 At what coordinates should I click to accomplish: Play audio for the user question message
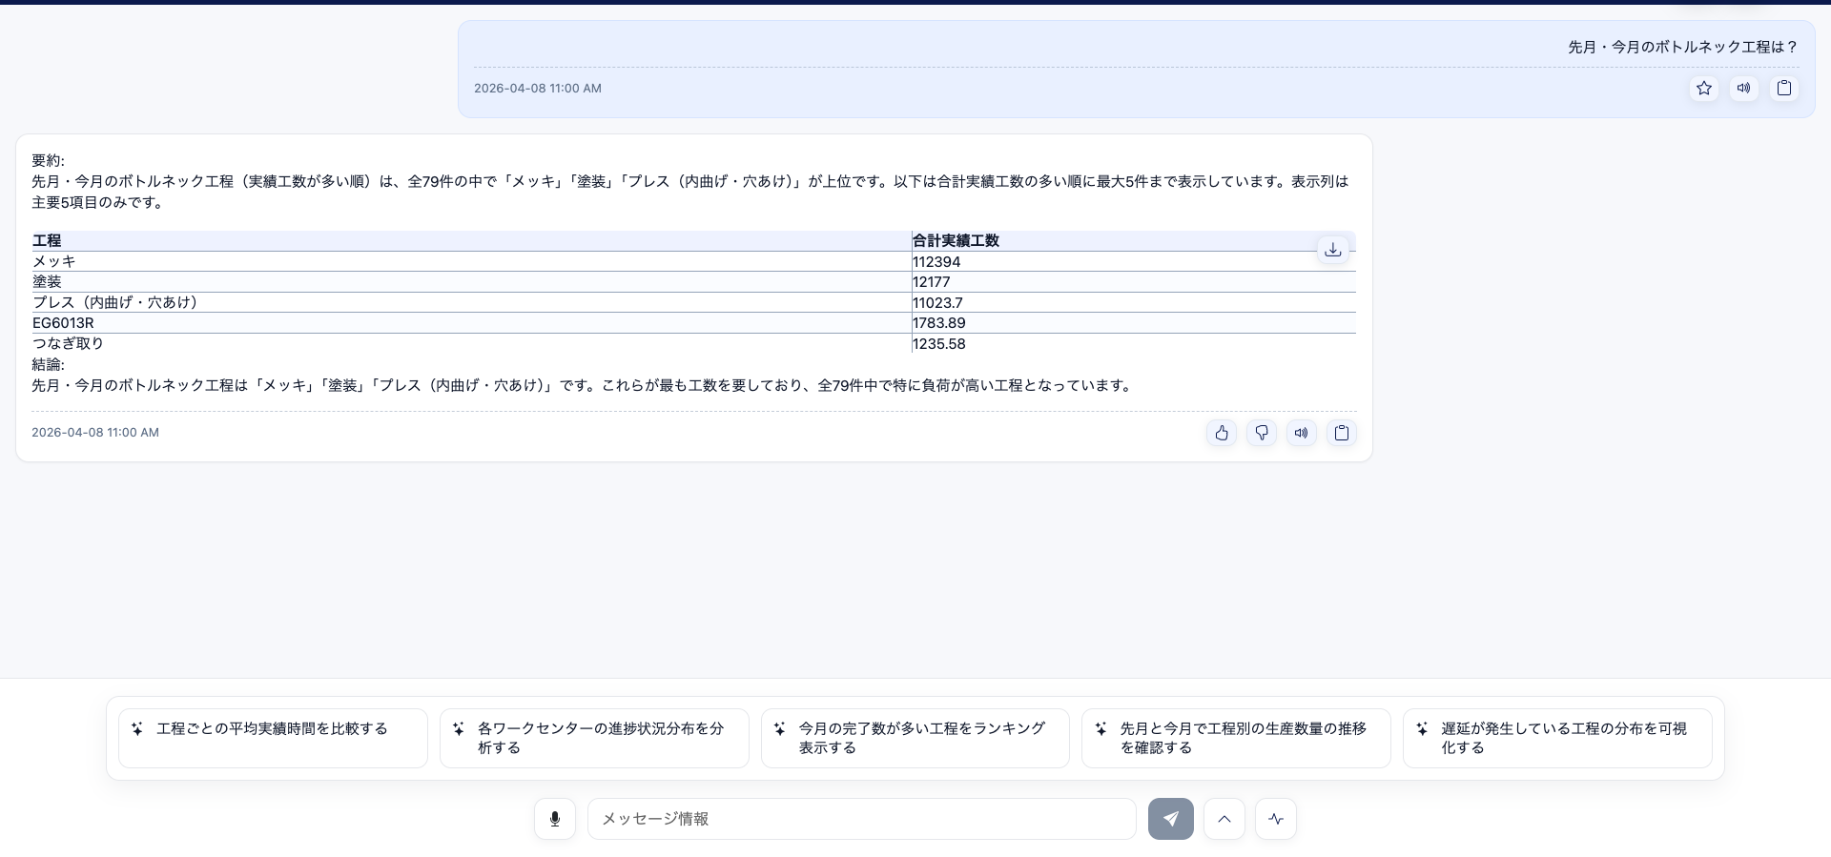1744,89
